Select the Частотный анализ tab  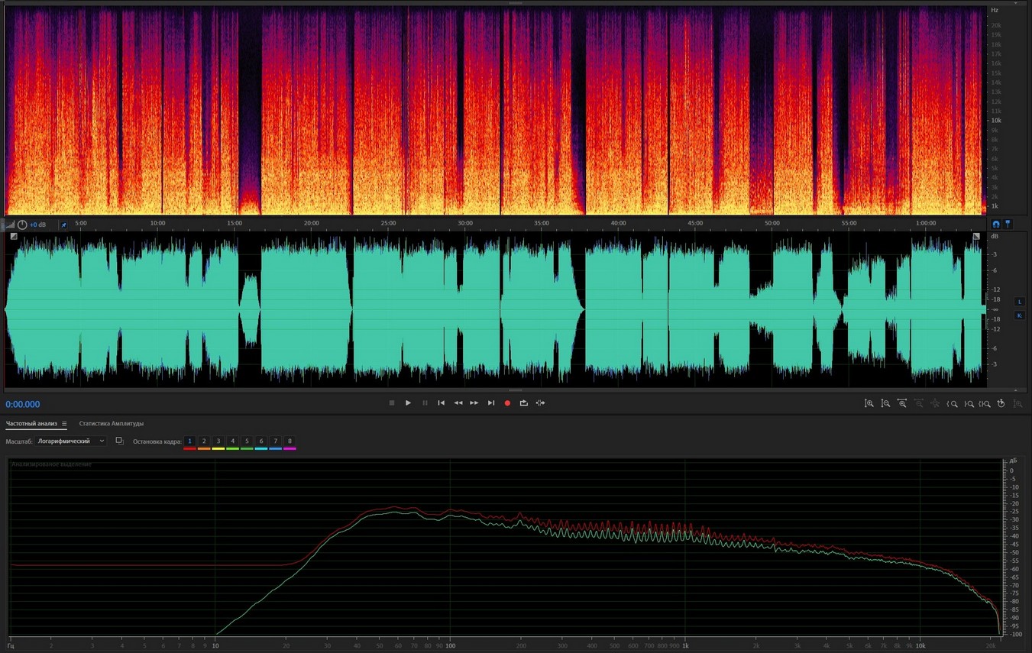[31, 424]
